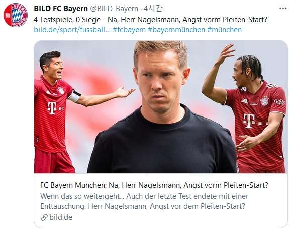Viewport: 292px width, 234px height.
Task: Click the Qatar sleeve sponsor on right jersey
Action: click(279, 102)
